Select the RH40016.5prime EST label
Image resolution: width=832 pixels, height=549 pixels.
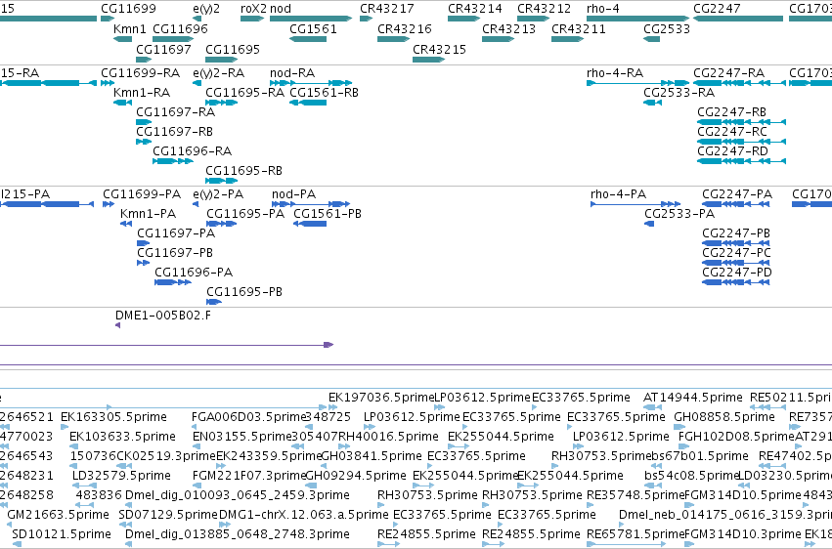388,437
